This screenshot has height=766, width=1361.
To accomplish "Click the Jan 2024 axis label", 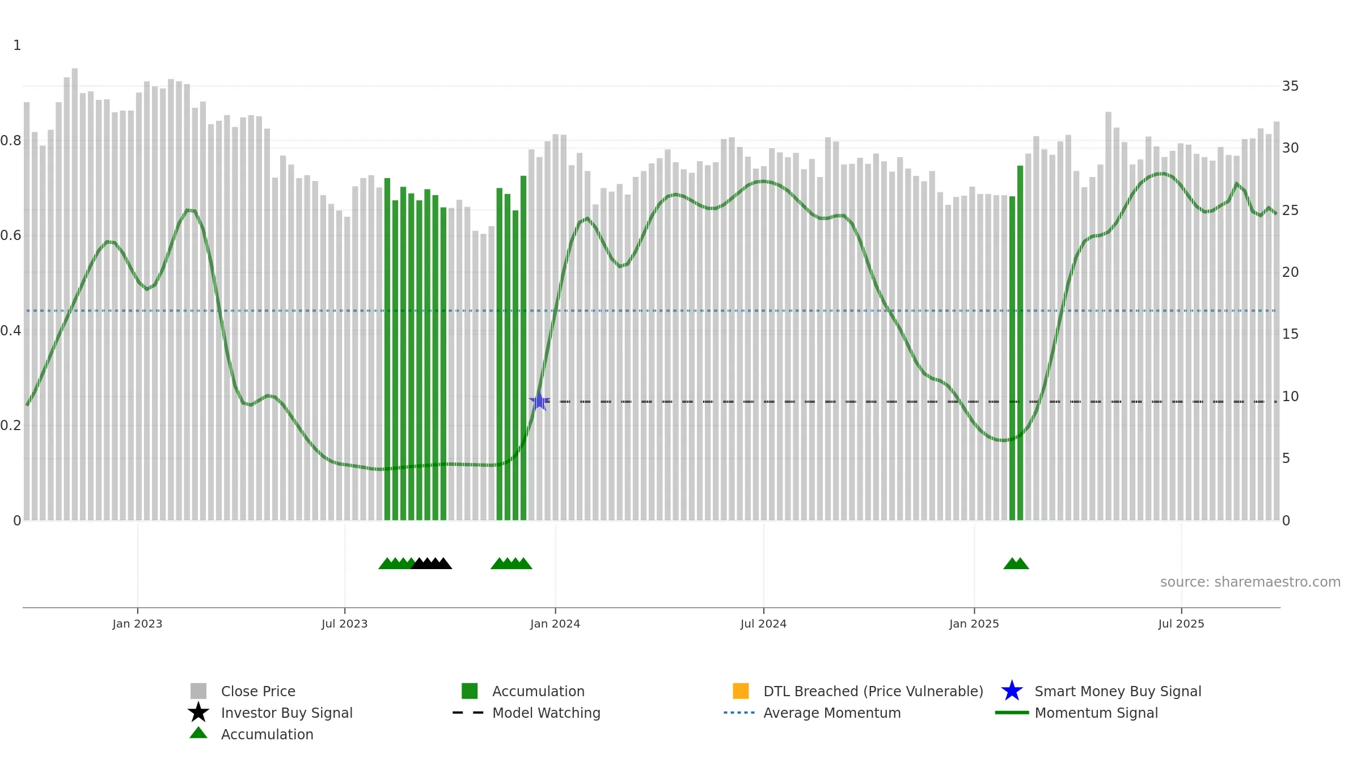I will (555, 624).
